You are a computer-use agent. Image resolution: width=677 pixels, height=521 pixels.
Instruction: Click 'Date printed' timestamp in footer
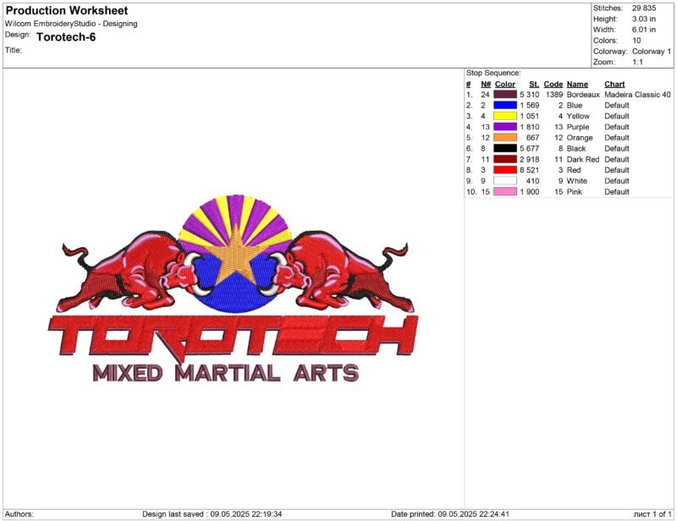point(449,514)
